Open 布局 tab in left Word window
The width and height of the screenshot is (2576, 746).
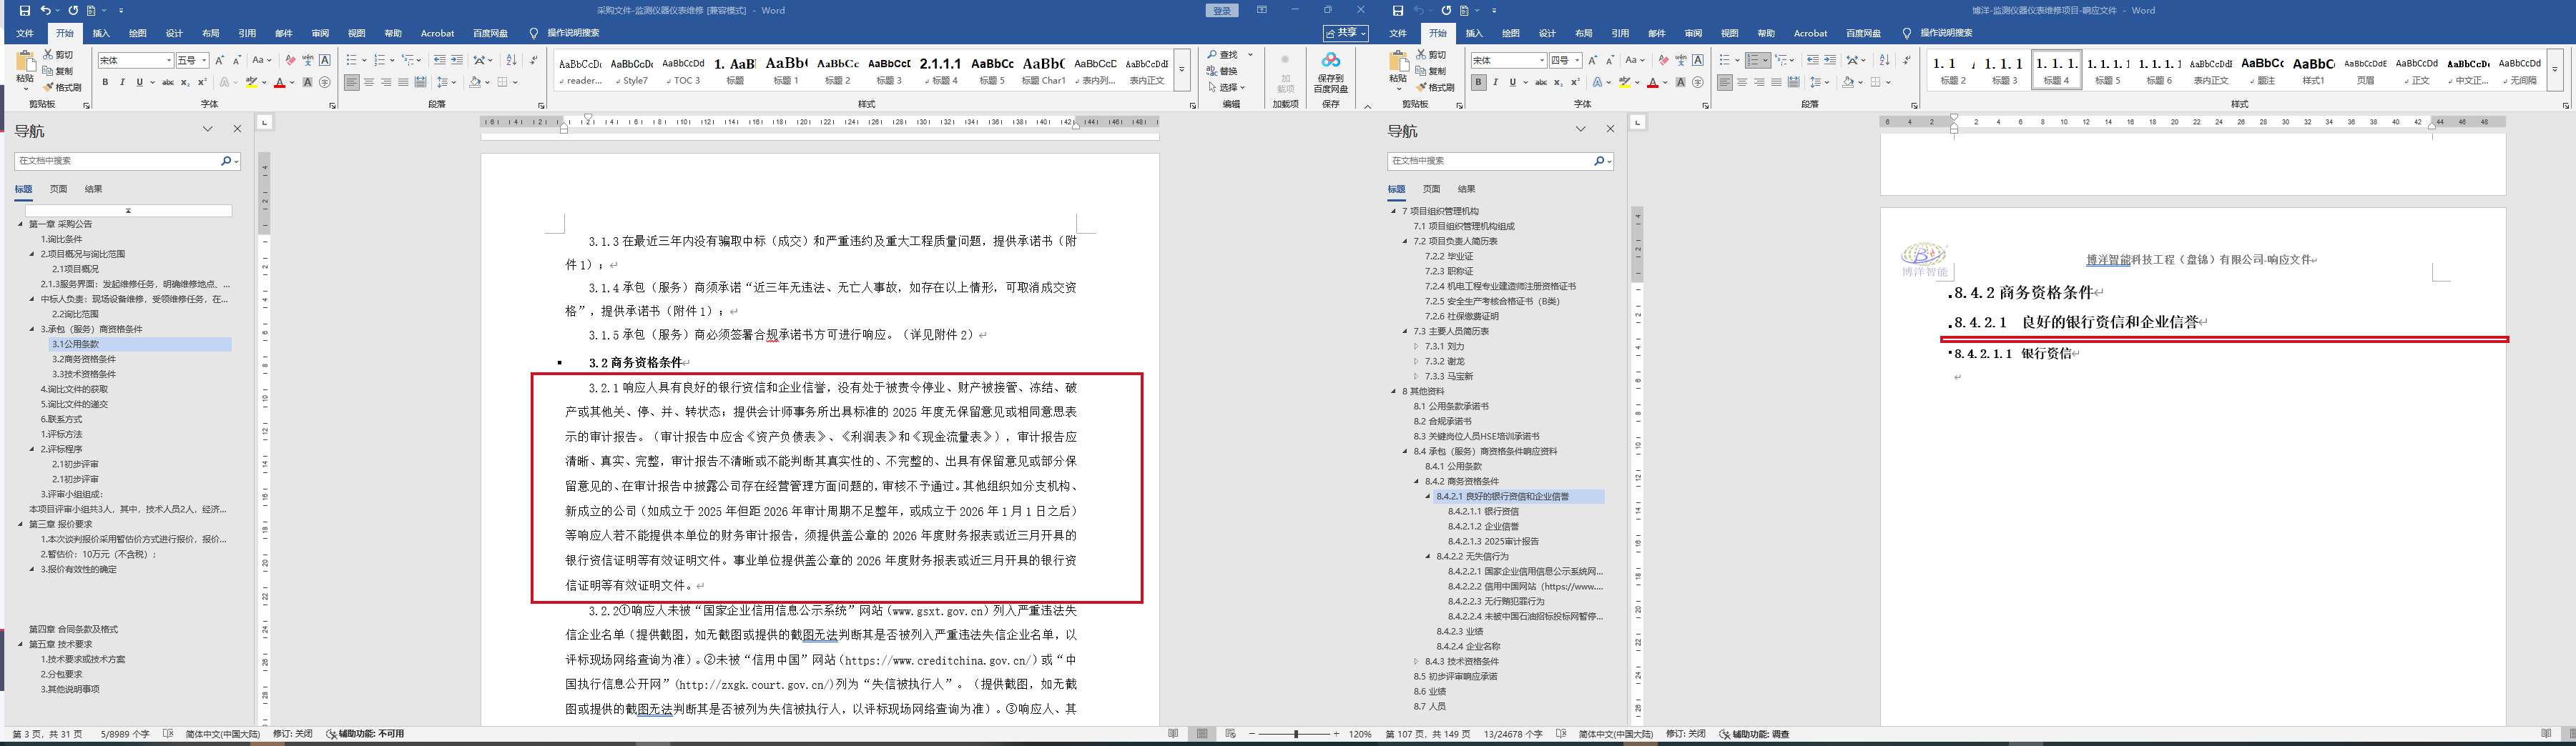(x=210, y=33)
